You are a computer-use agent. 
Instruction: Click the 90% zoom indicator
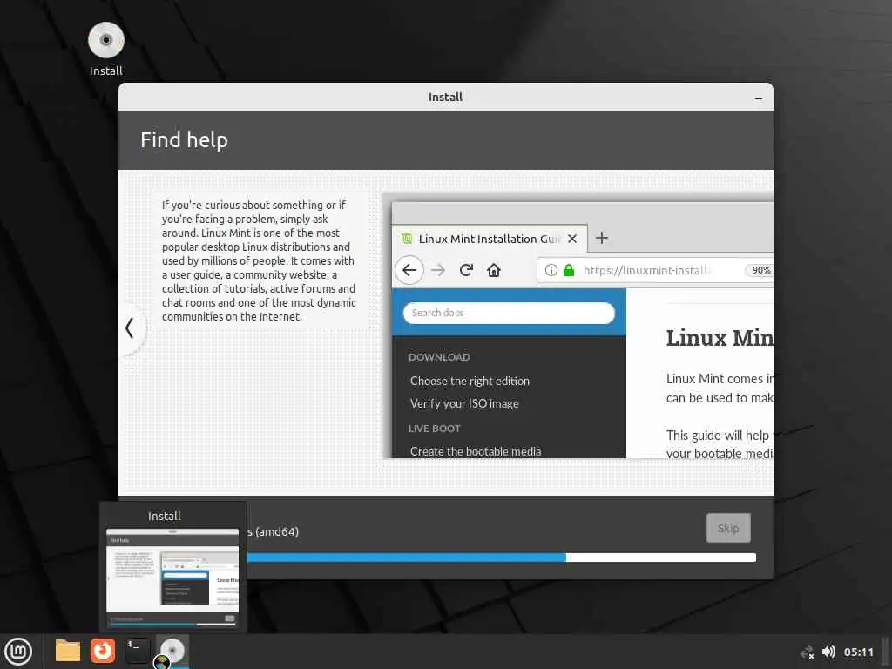(760, 270)
